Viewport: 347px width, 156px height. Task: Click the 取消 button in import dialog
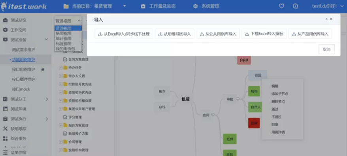[326, 49]
